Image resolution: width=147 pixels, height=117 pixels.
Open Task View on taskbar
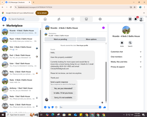click(x=41, y=115)
